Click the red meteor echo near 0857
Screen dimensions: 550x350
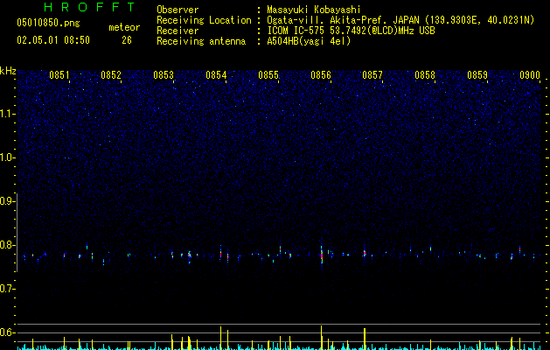click(x=365, y=252)
